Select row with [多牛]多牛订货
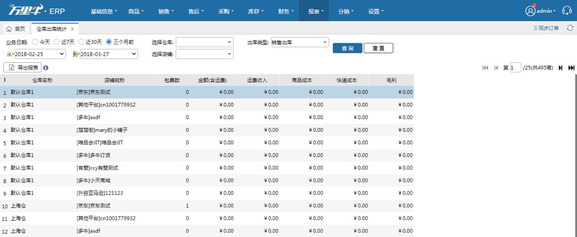 [x=207, y=155]
